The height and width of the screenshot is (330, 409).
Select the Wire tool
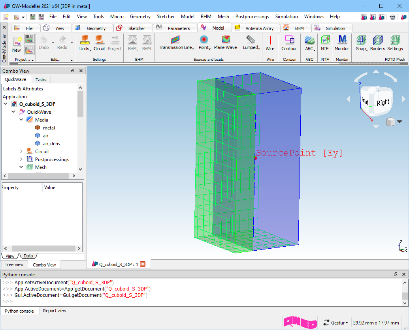pyautogui.click(x=270, y=43)
